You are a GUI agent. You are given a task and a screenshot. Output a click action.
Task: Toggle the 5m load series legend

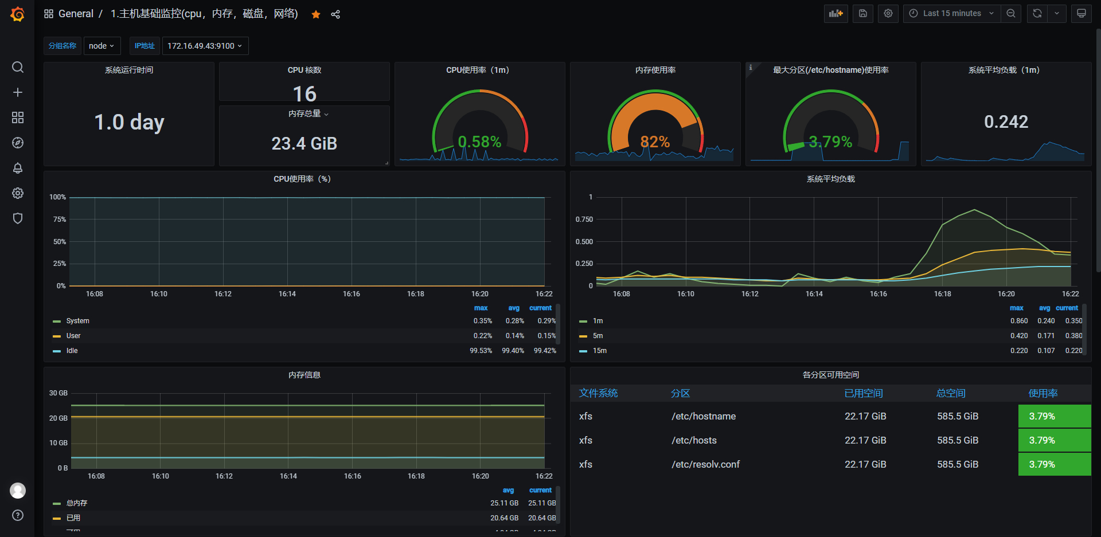pos(598,336)
